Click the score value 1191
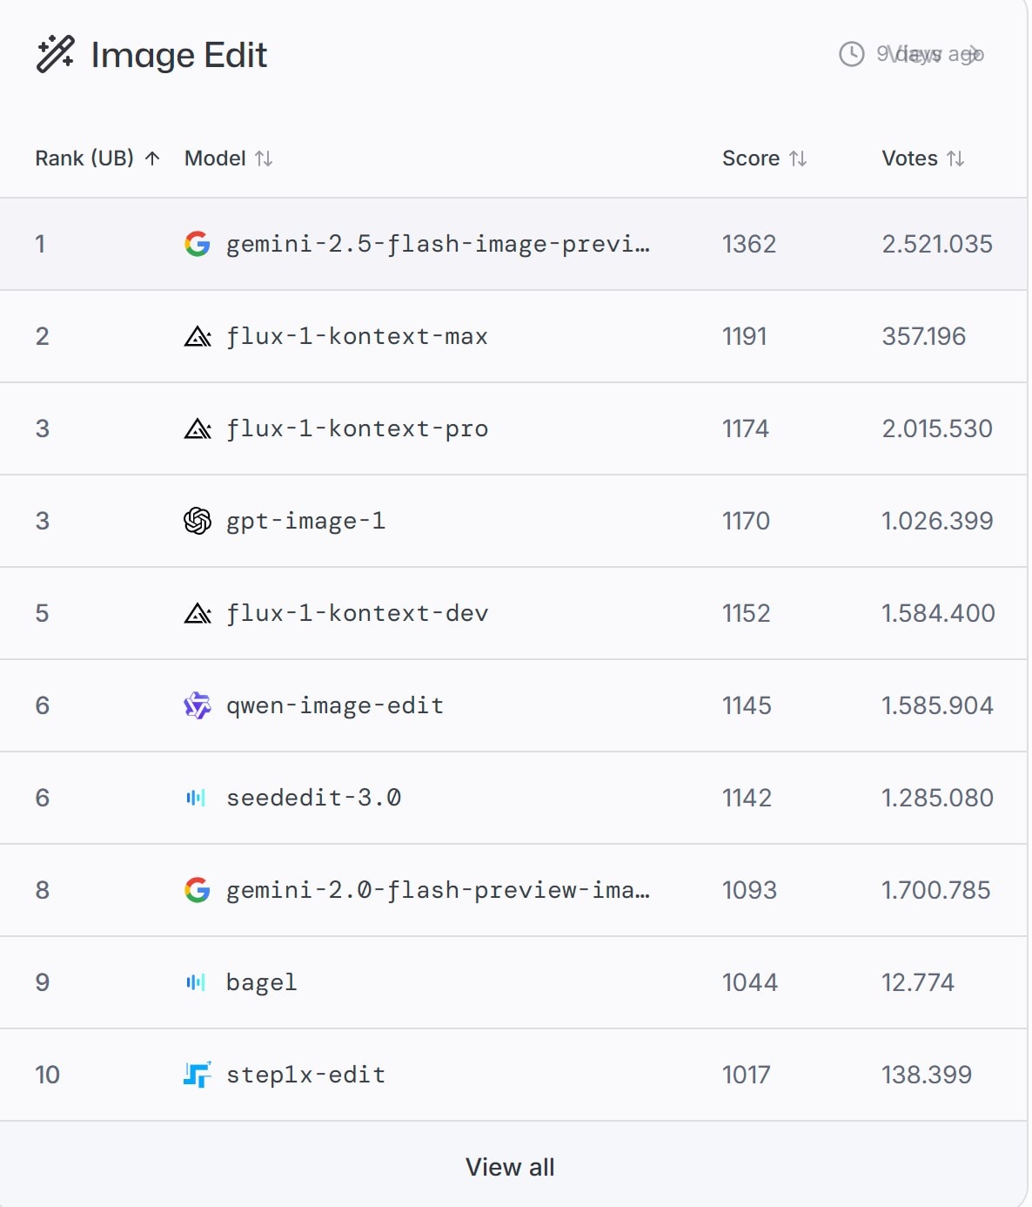 click(x=745, y=336)
